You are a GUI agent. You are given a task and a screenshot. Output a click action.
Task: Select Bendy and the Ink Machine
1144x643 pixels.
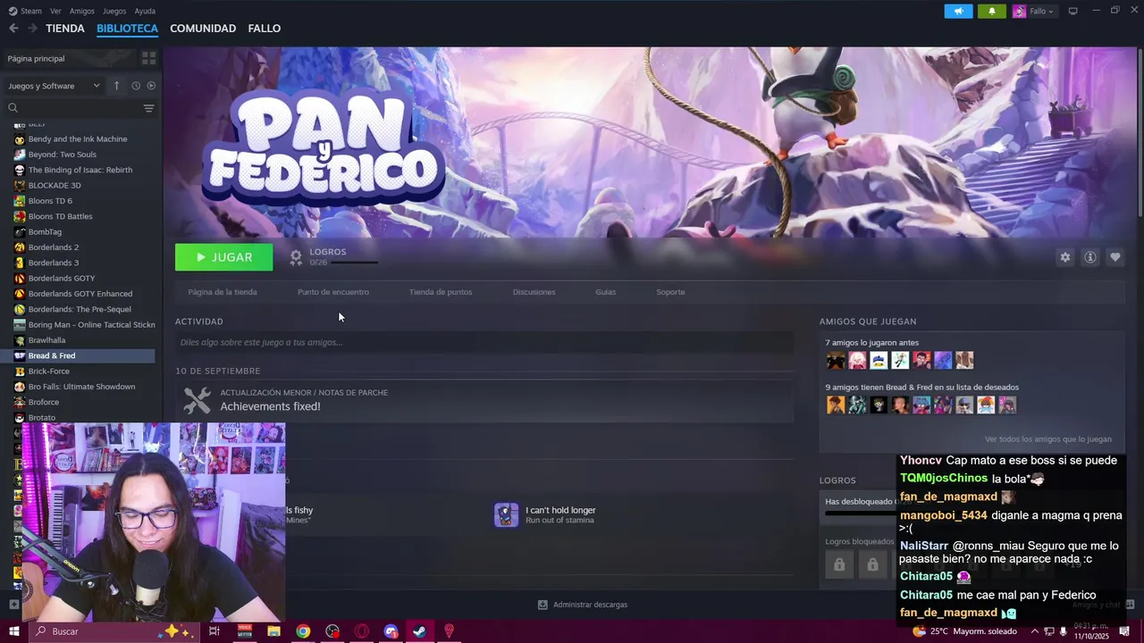pyautogui.click(x=78, y=139)
